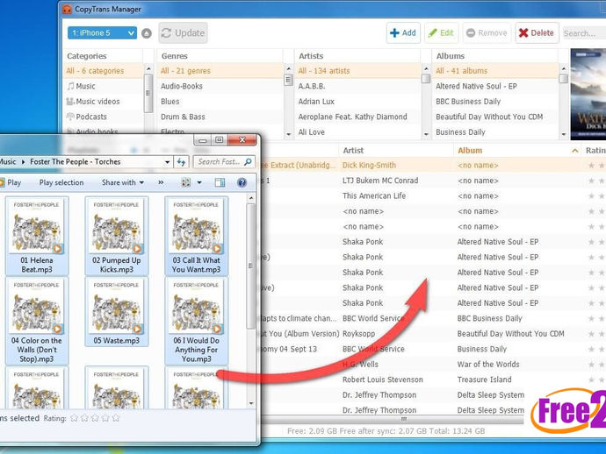Viewport: 606px width, 454px height.
Task: Select Podcasts category
Action: tap(103, 117)
